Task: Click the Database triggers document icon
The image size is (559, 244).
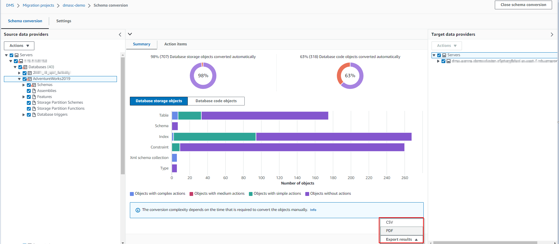Action: [x=34, y=114]
